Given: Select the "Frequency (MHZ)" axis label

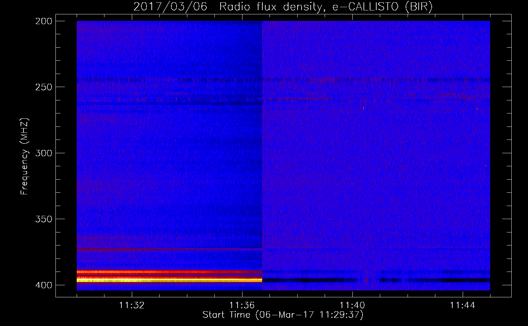Looking at the screenshot, I should [x=24, y=156].
